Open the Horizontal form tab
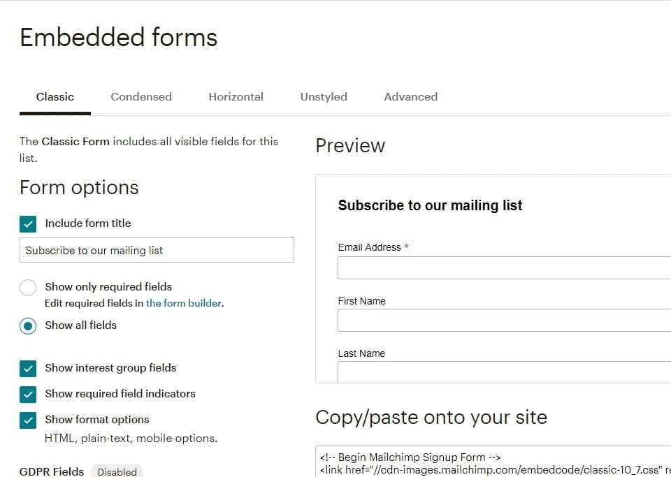The height and width of the screenshot is (477, 671). tap(236, 96)
